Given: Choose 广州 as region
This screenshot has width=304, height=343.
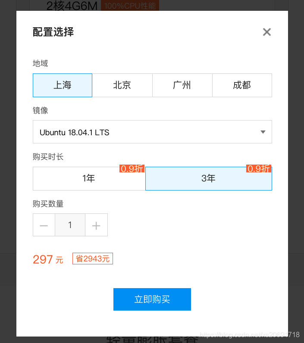Looking at the screenshot, I should pyautogui.click(x=182, y=85).
